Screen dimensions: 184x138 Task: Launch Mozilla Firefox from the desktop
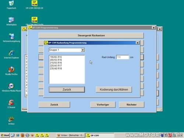(11, 71)
